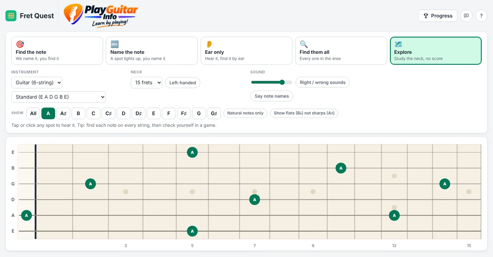Adjust the Sound volume slider

click(x=271, y=82)
